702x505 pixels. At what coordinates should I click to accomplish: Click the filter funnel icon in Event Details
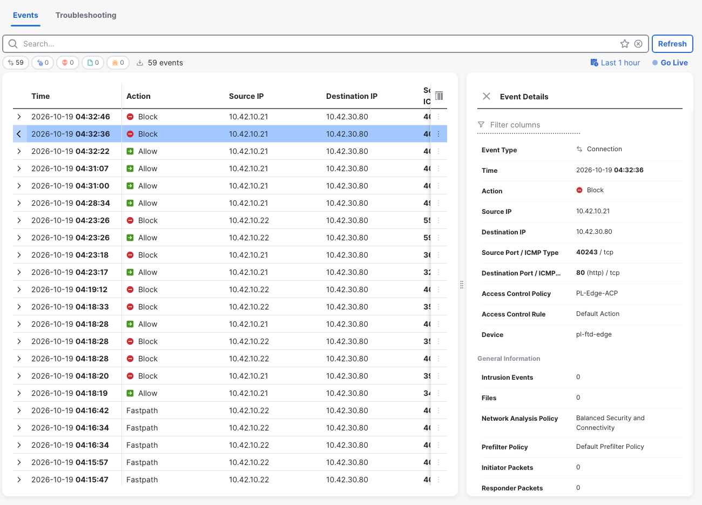coord(481,125)
